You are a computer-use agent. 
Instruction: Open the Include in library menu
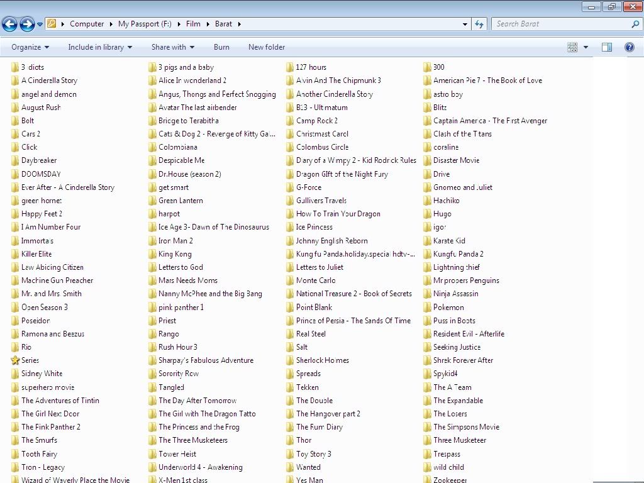(100, 47)
